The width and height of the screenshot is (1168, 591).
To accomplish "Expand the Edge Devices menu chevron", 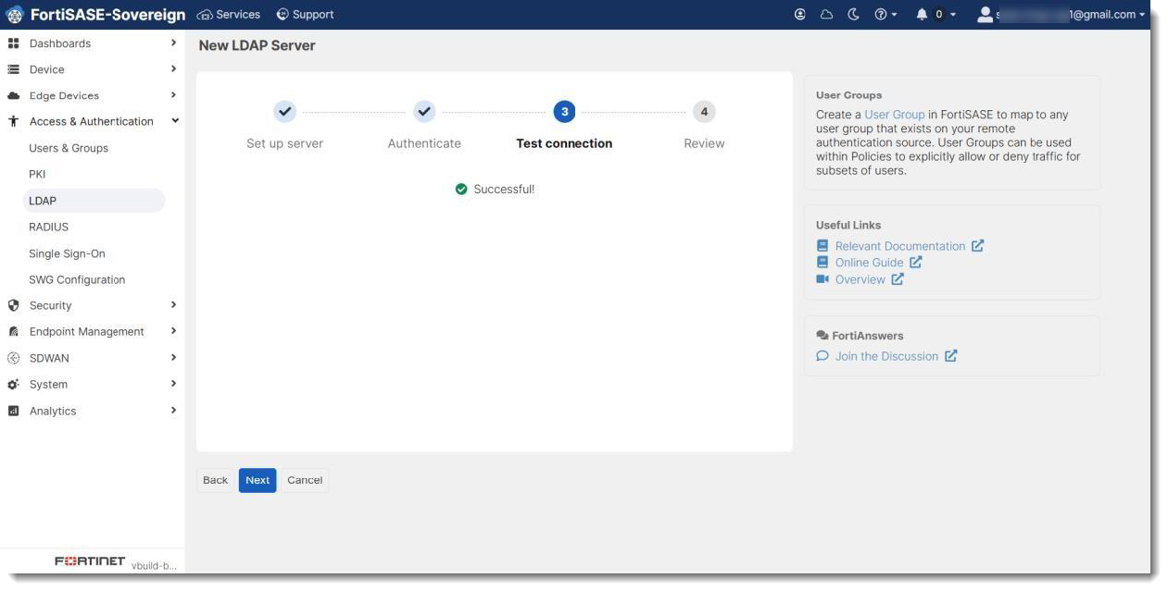I will click(x=173, y=94).
